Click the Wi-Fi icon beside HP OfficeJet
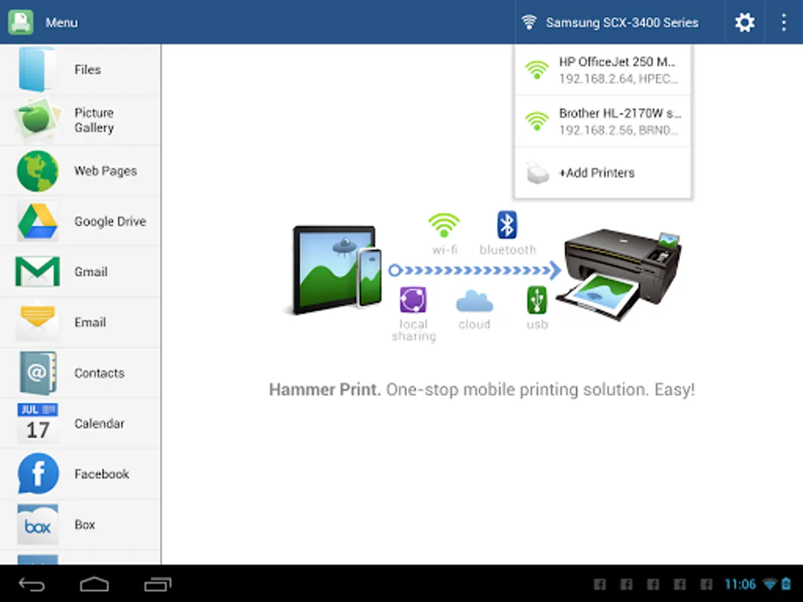The image size is (803, 602). coord(537,70)
